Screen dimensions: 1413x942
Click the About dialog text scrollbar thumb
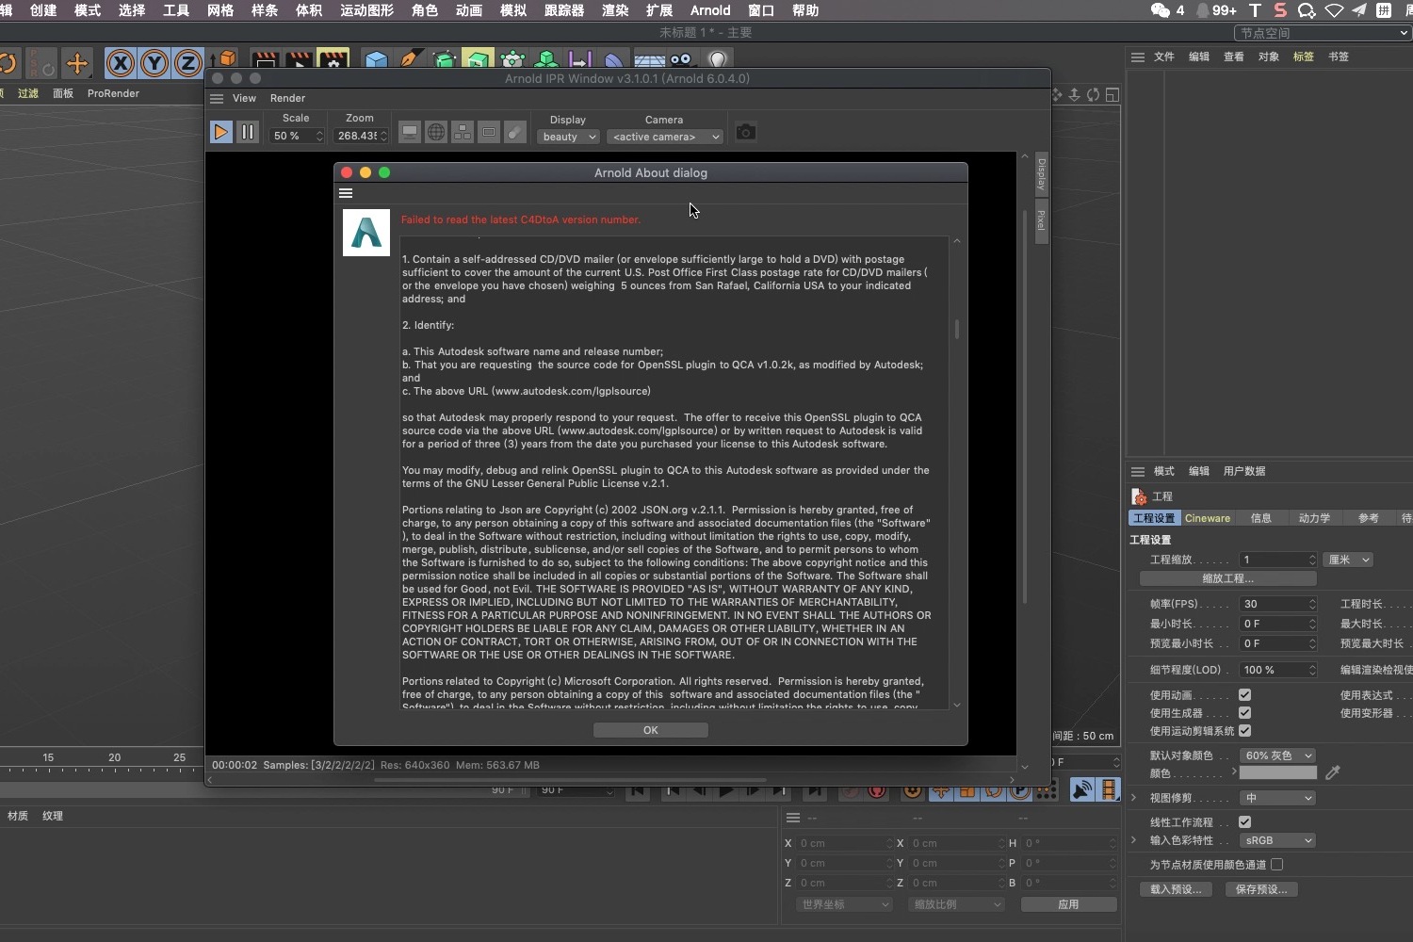[x=957, y=329]
